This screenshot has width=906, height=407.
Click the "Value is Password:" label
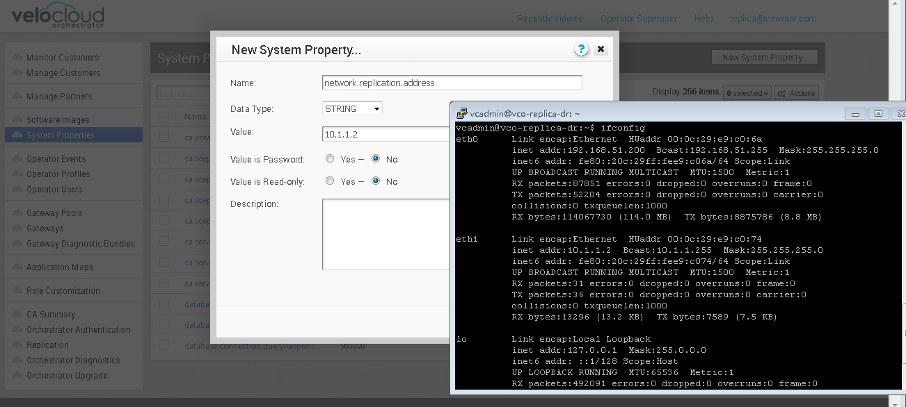268,159
